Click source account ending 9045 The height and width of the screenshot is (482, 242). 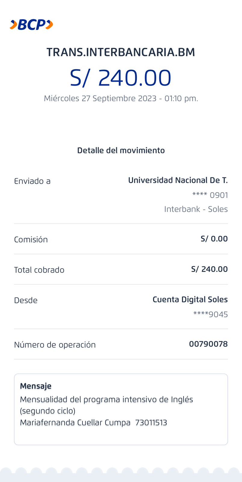pyautogui.click(x=210, y=315)
